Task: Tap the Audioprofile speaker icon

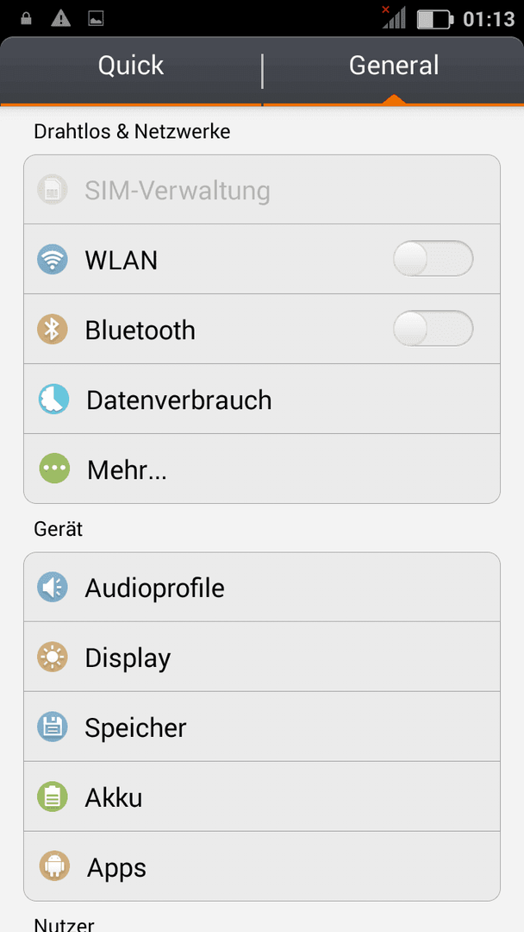Action: [x=53, y=588]
